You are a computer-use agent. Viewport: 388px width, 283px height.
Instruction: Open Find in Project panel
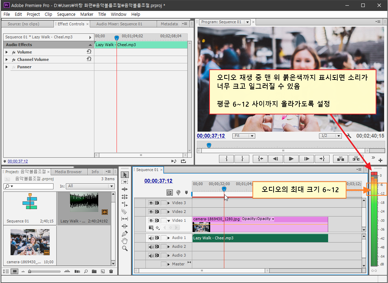[86, 271]
